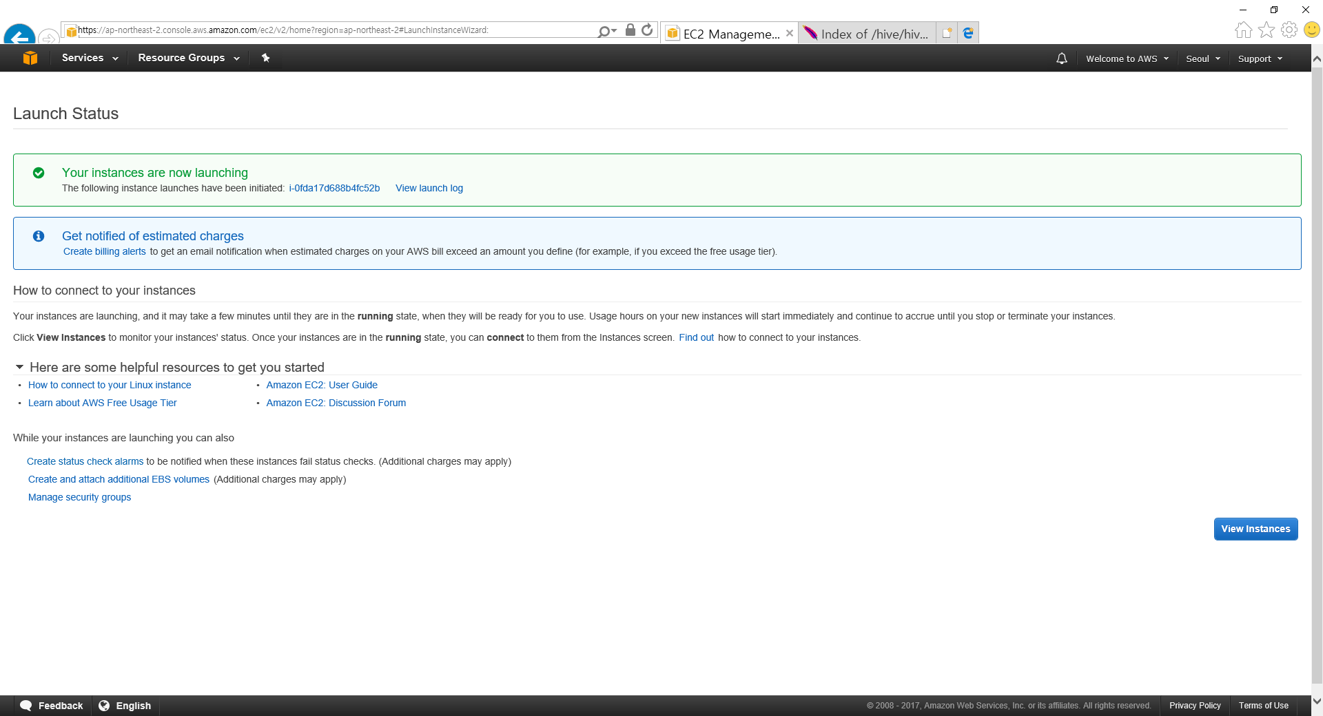The width and height of the screenshot is (1323, 716).
Task: Click the instance ID i-0fda17d688b4fc52b link
Action: click(x=334, y=188)
